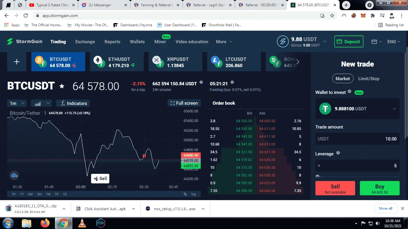
Task: Click the Trade amount input field
Action: tap(358, 139)
